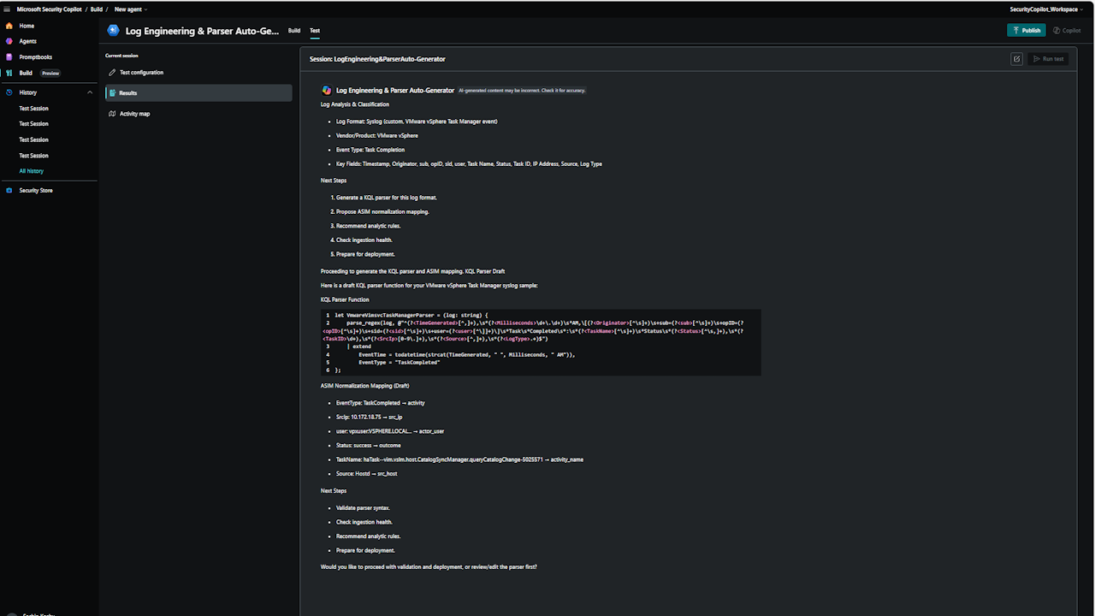Click the 'Current session' label
Image resolution: width=1095 pixels, height=616 pixels.
pyautogui.click(x=121, y=56)
